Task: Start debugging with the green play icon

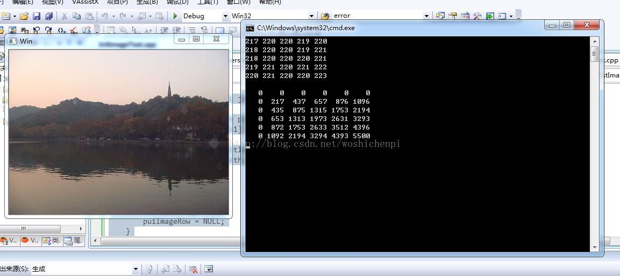Action: [x=175, y=16]
